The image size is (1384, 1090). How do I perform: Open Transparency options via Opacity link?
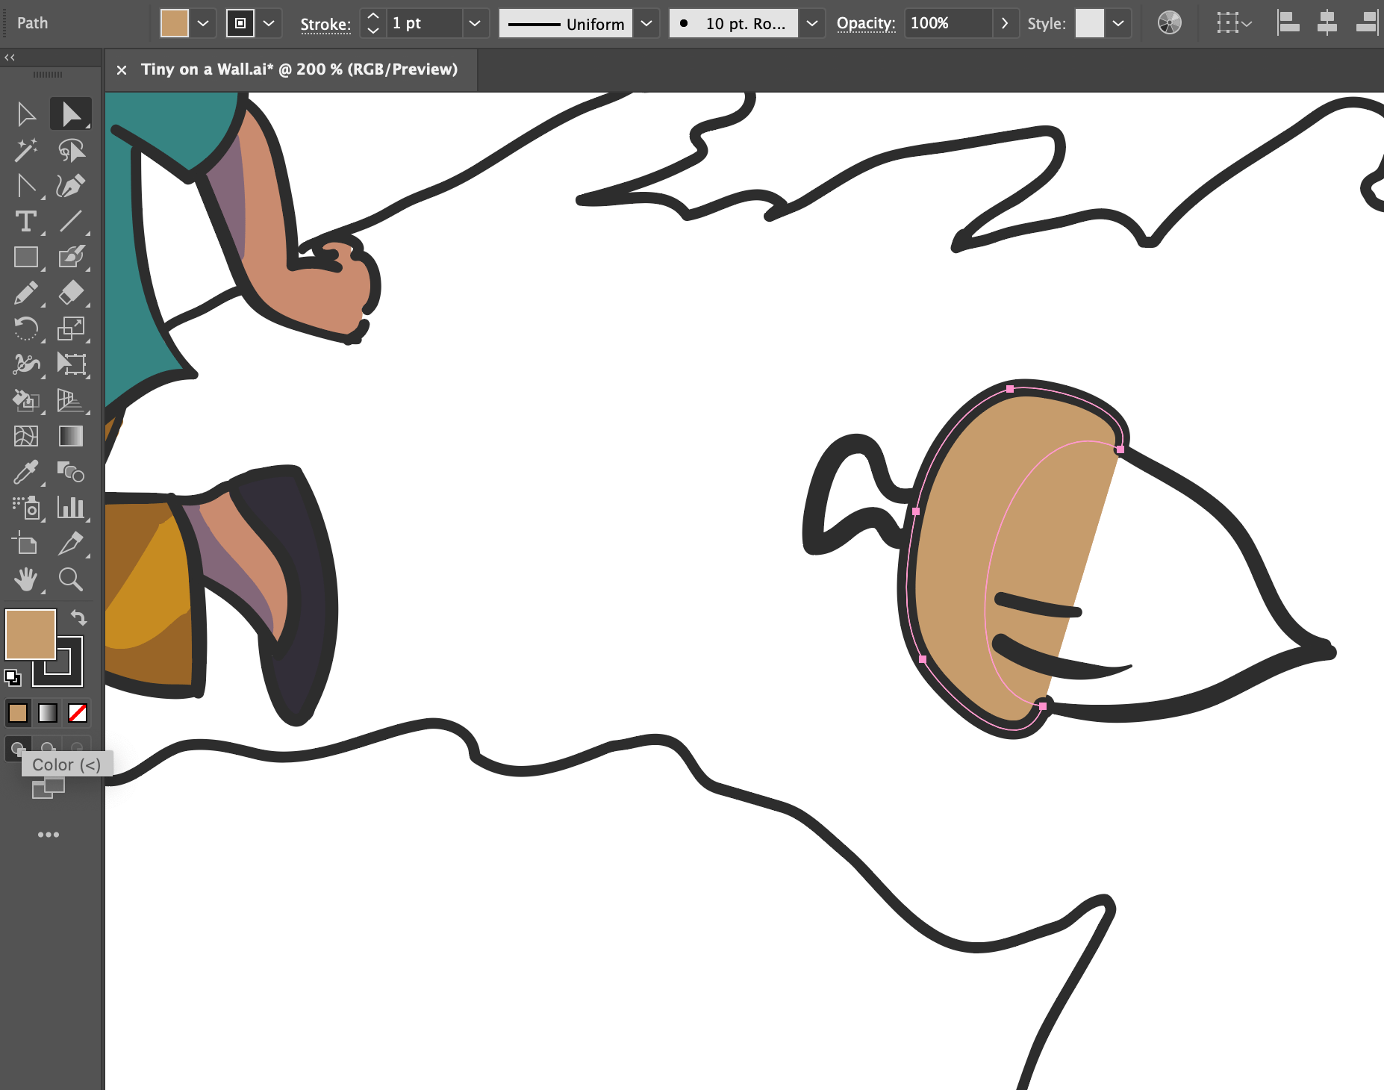(x=865, y=23)
